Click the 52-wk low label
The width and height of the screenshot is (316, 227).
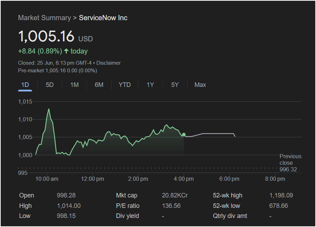tap(227, 206)
